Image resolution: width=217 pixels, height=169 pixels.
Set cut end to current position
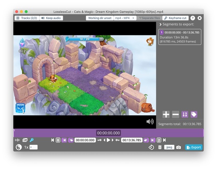click(x=146, y=140)
